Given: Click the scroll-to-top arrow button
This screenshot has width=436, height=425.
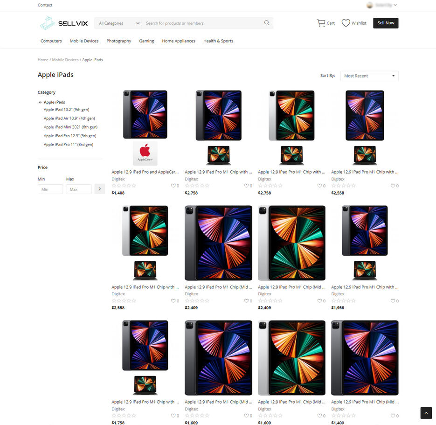Looking at the screenshot, I should tap(426, 413).
